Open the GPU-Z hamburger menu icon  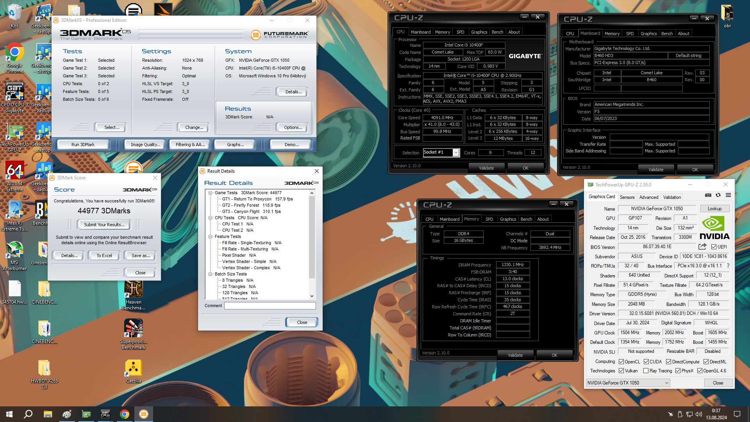coord(729,195)
